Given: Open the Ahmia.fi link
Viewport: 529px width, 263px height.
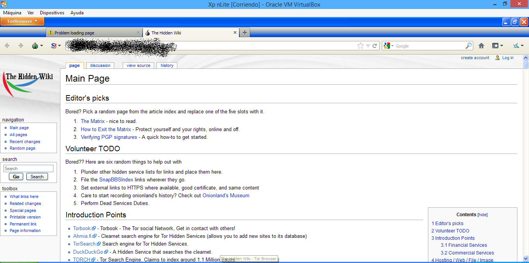Looking at the screenshot, I should [85, 236].
